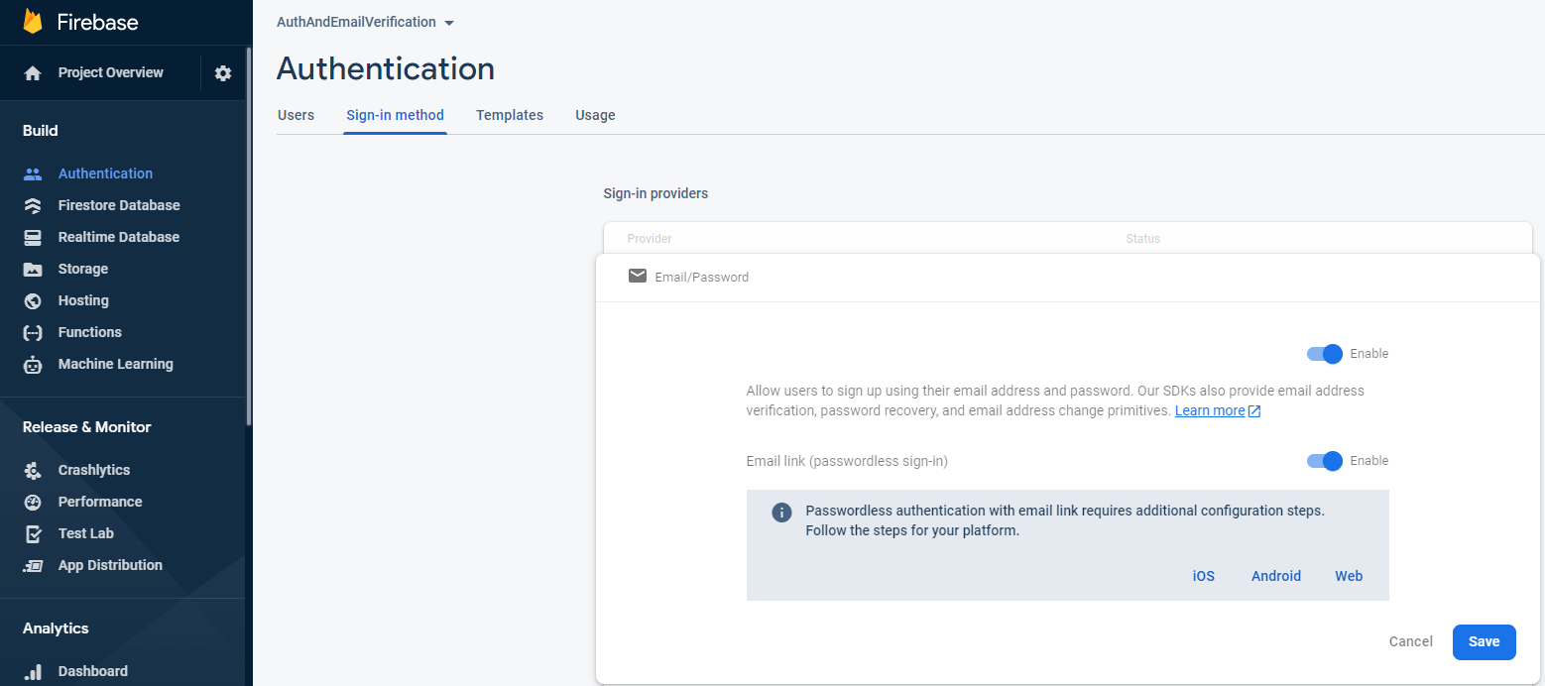Switch to the Templates tab
The width and height of the screenshot is (1545, 686).
509,115
